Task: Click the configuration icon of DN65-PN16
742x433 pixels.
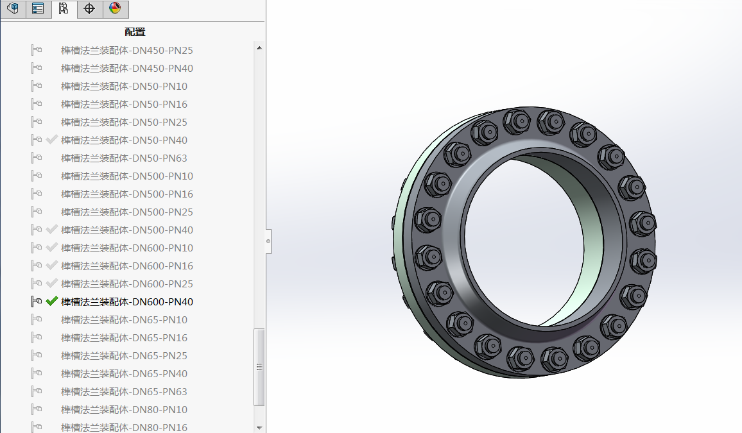Action: [x=37, y=337]
